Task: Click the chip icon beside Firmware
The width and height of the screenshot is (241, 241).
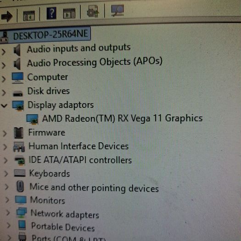Action: (19, 133)
